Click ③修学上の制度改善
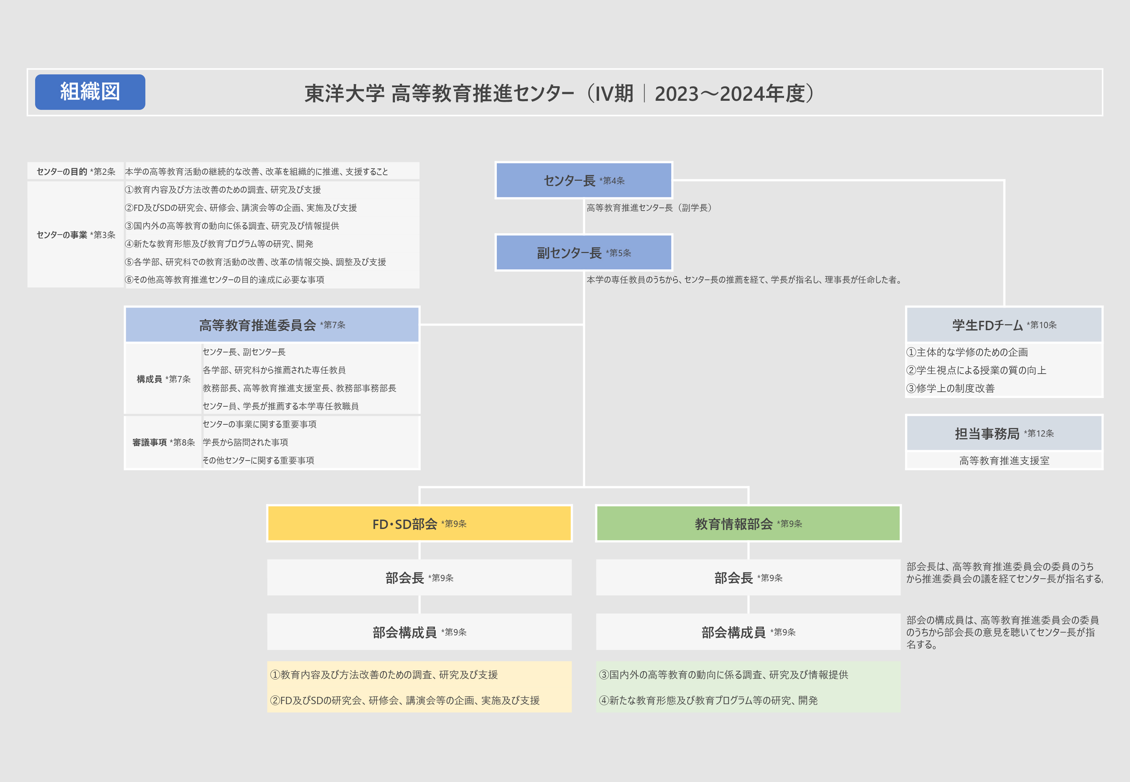The height and width of the screenshot is (782, 1130). point(951,389)
